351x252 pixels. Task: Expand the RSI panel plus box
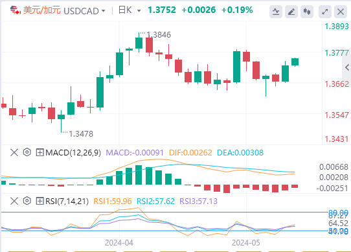click(40, 201)
